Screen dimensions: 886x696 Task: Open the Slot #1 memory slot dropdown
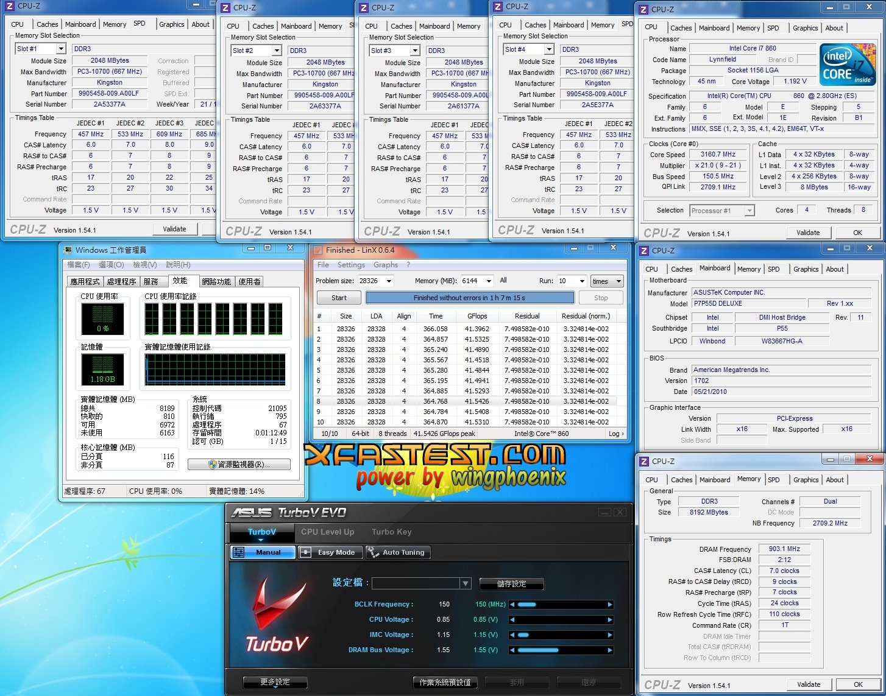[60, 49]
